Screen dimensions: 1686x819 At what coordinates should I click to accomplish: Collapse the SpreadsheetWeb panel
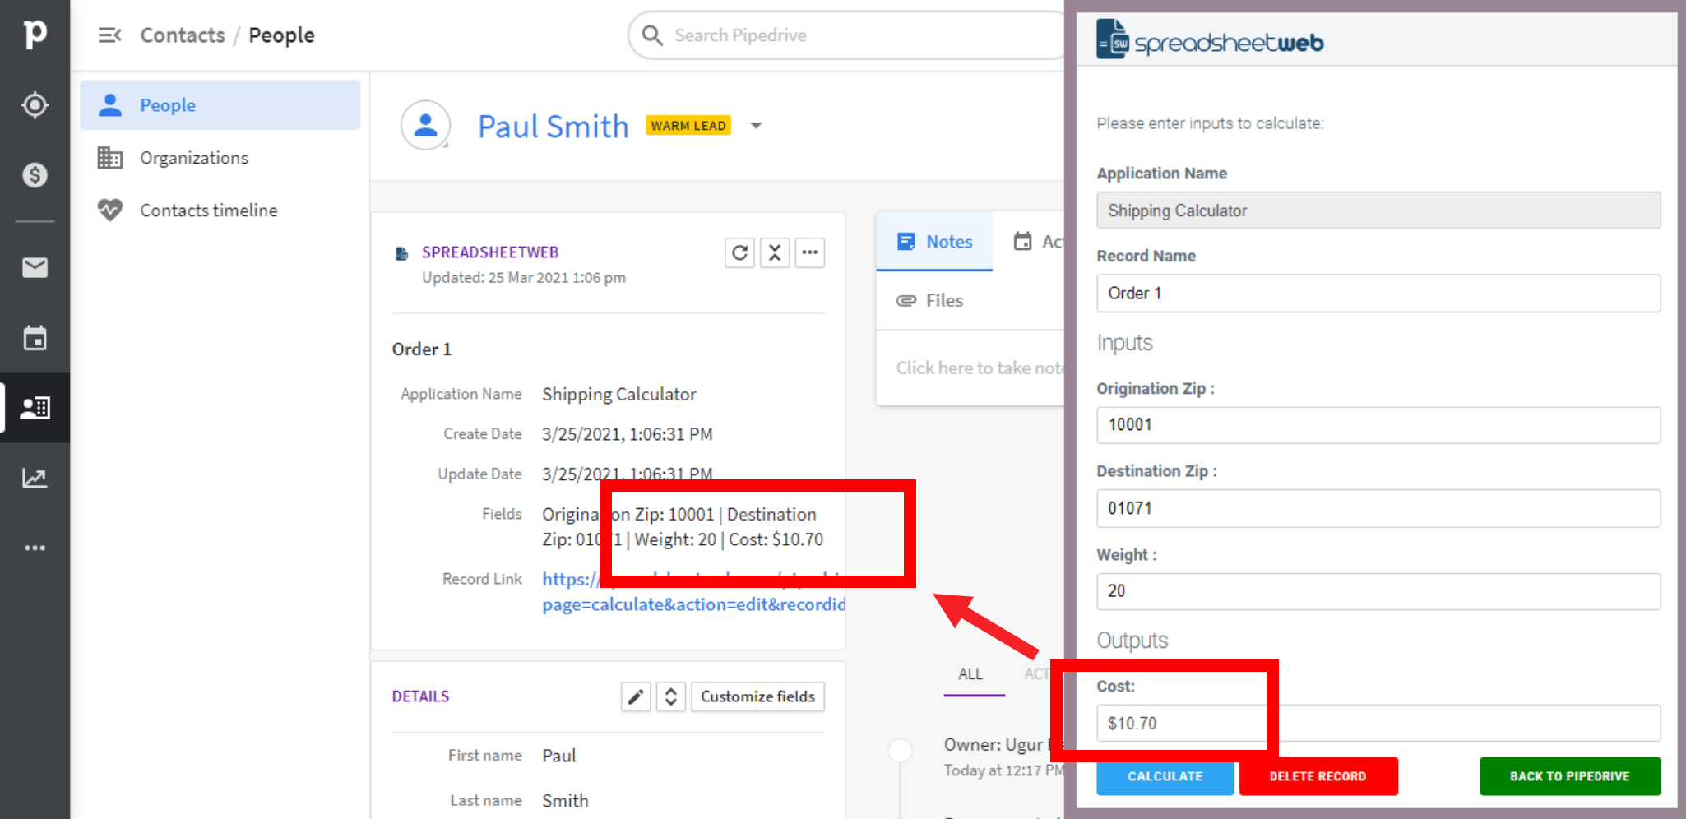[775, 252]
